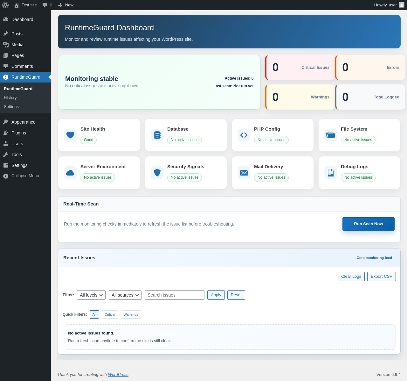This screenshot has width=407, height=381.
Task: Open the Plugins menu in sidebar
Action: click(x=19, y=133)
